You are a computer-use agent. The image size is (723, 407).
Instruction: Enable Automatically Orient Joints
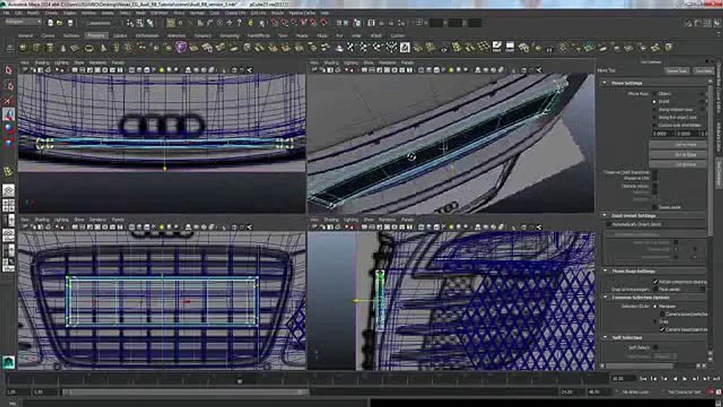click(x=609, y=224)
